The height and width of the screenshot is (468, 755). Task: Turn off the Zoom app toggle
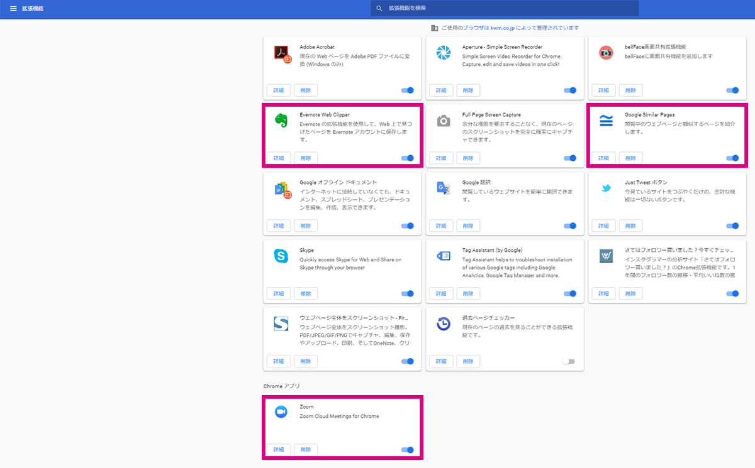[x=408, y=450]
